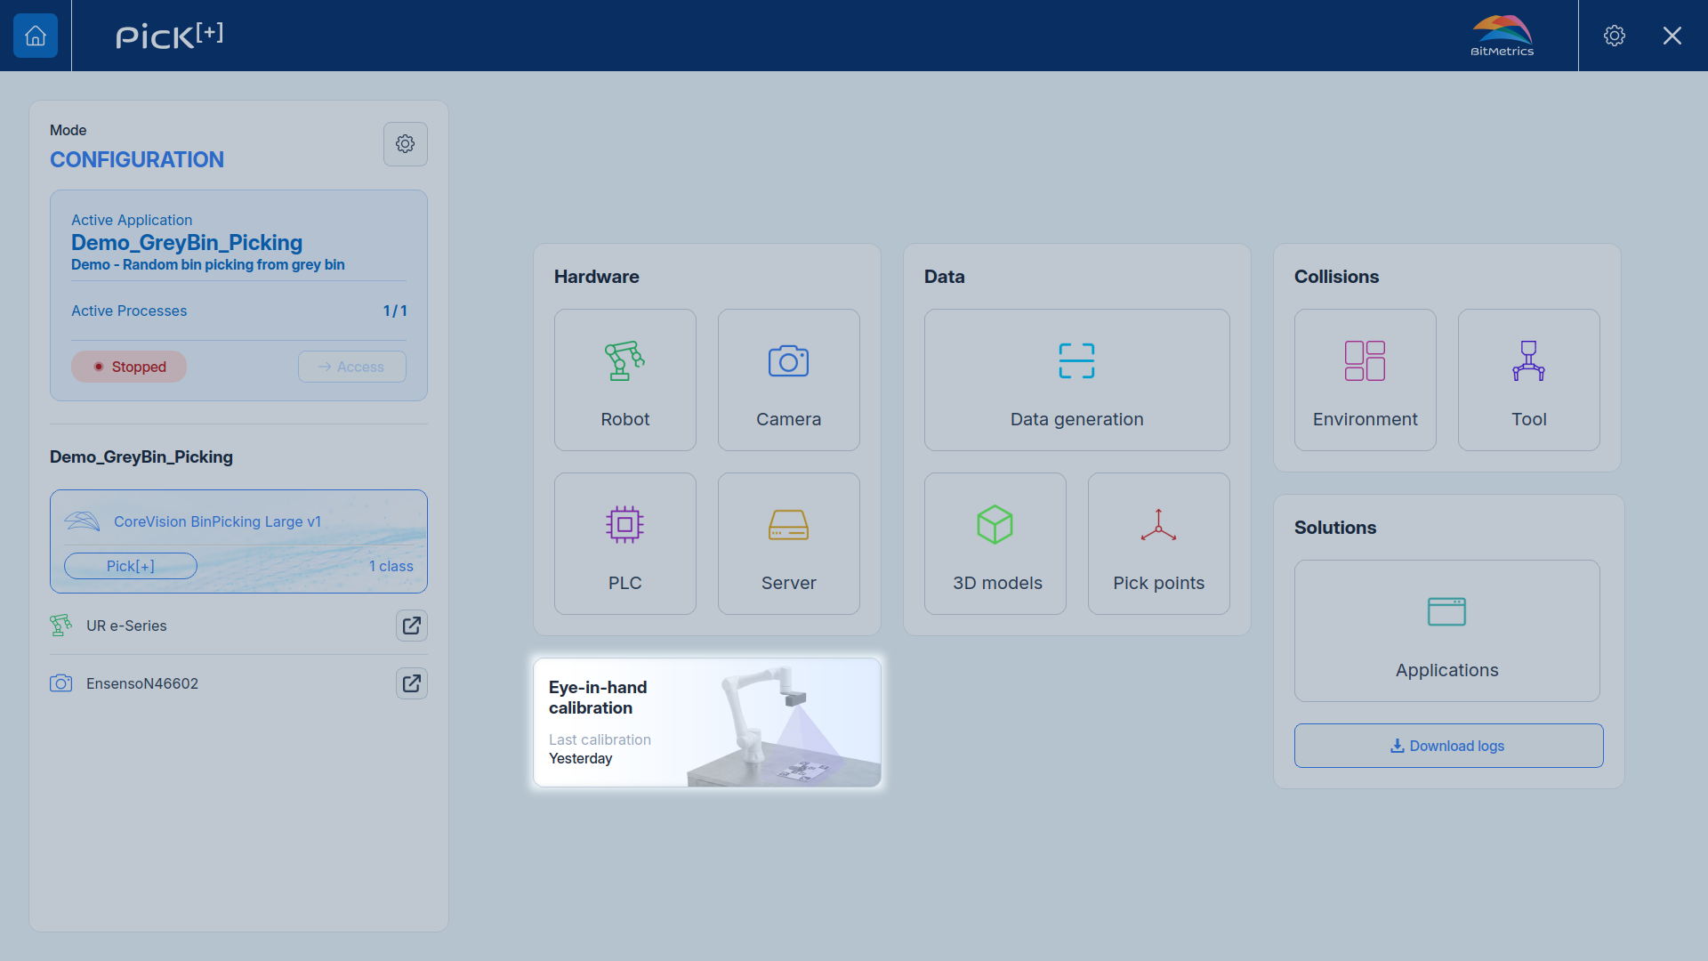1708x961 pixels.
Task: Open the Tool collisions tile
Action: click(x=1529, y=380)
